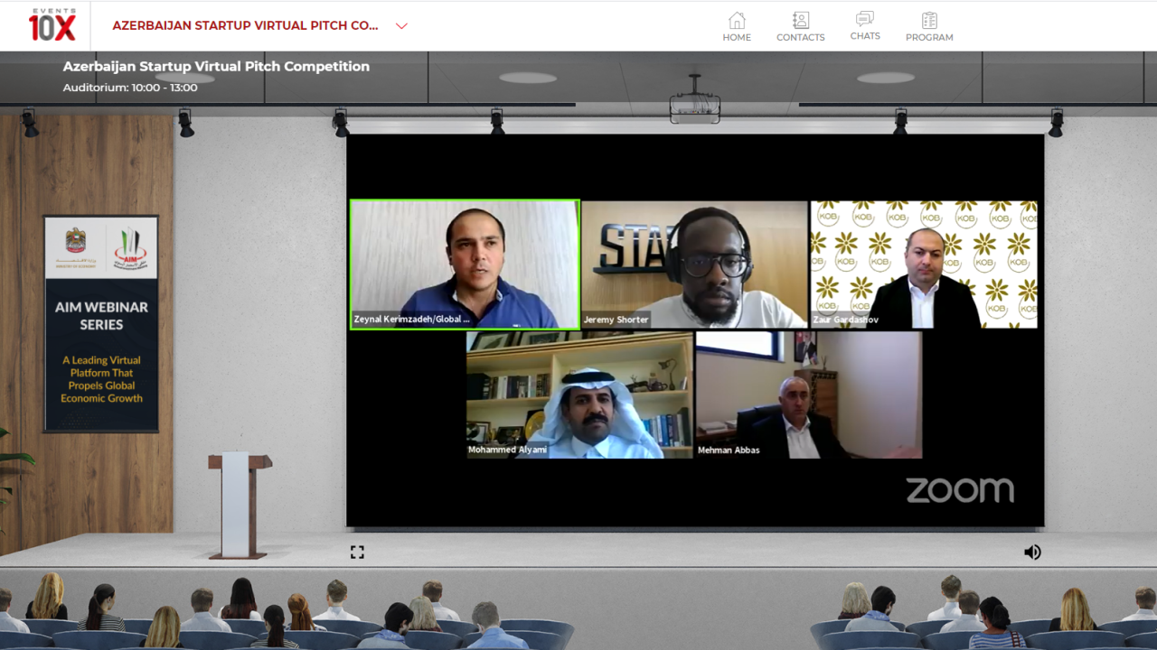1157x650 pixels.
Task: Select the CONTACTS text label in navigation
Action: tap(800, 38)
